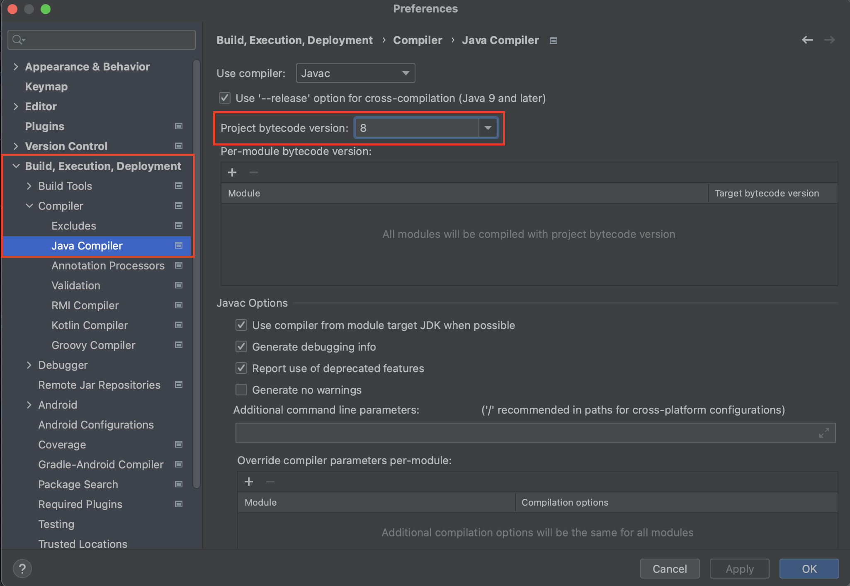The width and height of the screenshot is (850, 586).
Task: Expand the Build Tools tree node
Action: (x=29, y=186)
